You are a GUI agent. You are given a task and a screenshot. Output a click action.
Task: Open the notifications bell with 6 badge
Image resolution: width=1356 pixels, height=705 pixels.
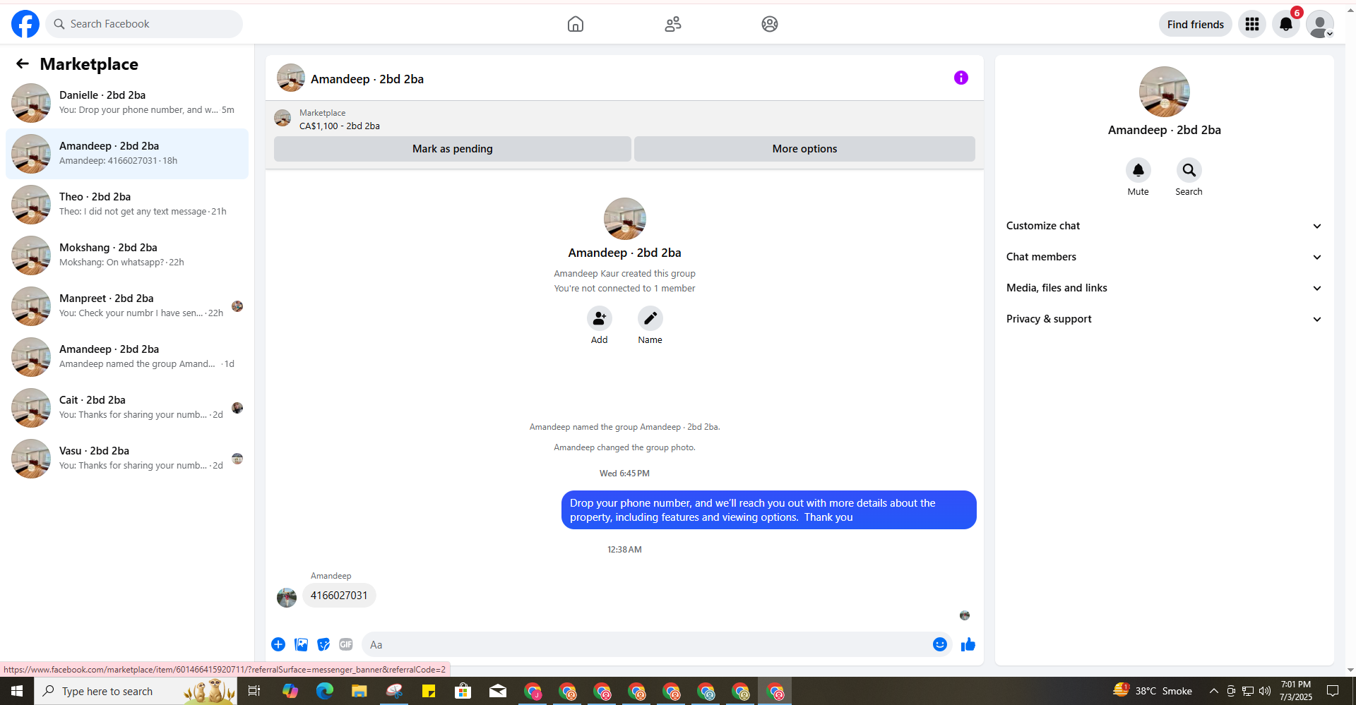click(1286, 24)
